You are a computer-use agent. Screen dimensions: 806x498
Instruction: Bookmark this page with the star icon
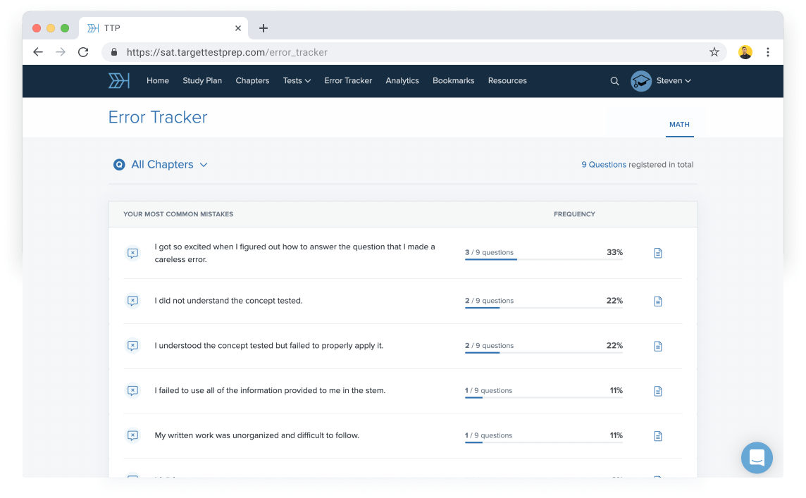pyautogui.click(x=714, y=52)
